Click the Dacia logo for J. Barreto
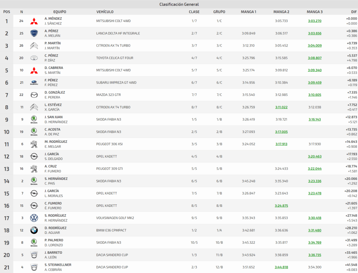 (34, 255)
